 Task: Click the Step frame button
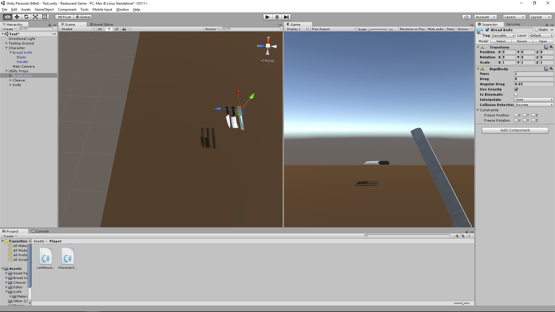[x=286, y=17]
